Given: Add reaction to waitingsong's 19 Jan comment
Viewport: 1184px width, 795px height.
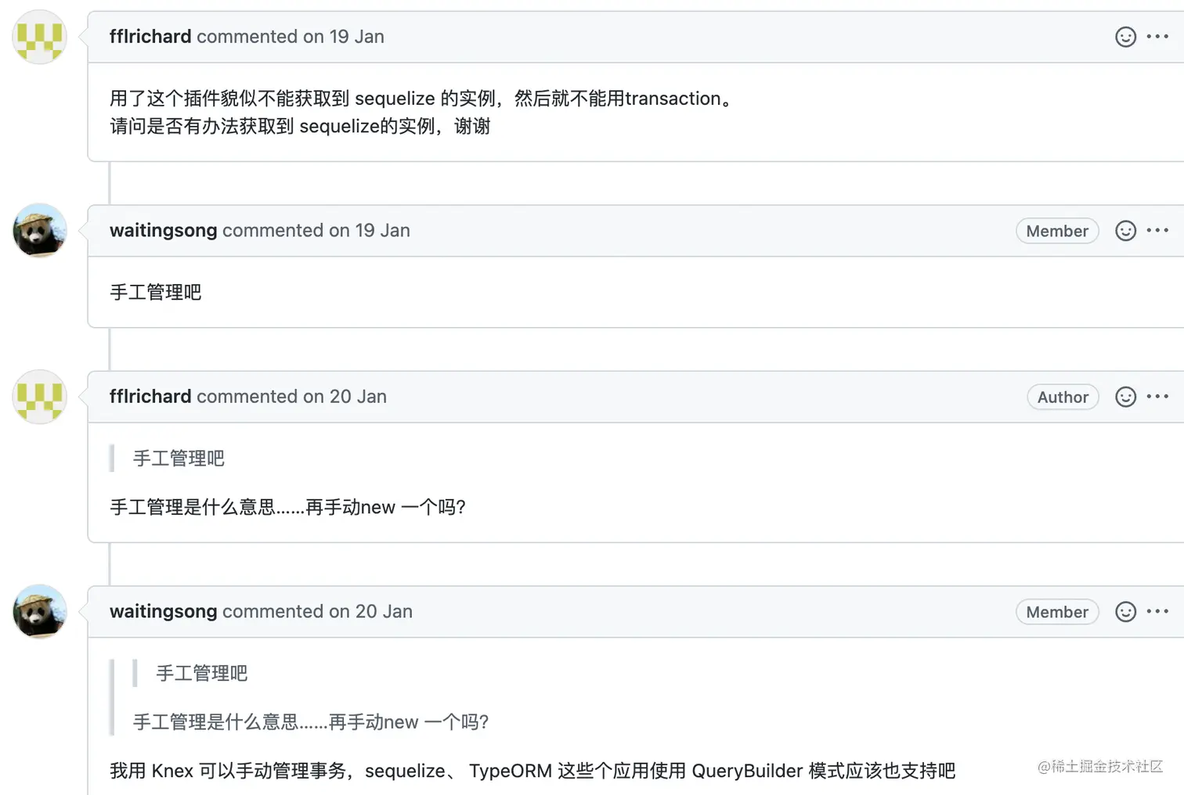Looking at the screenshot, I should [x=1125, y=231].
